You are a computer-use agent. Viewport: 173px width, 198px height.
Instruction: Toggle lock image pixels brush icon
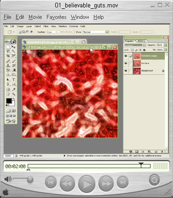tap(136, 50)
